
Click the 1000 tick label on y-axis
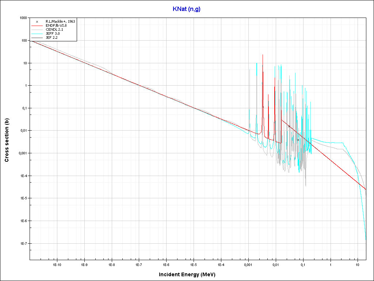(23, 18)
